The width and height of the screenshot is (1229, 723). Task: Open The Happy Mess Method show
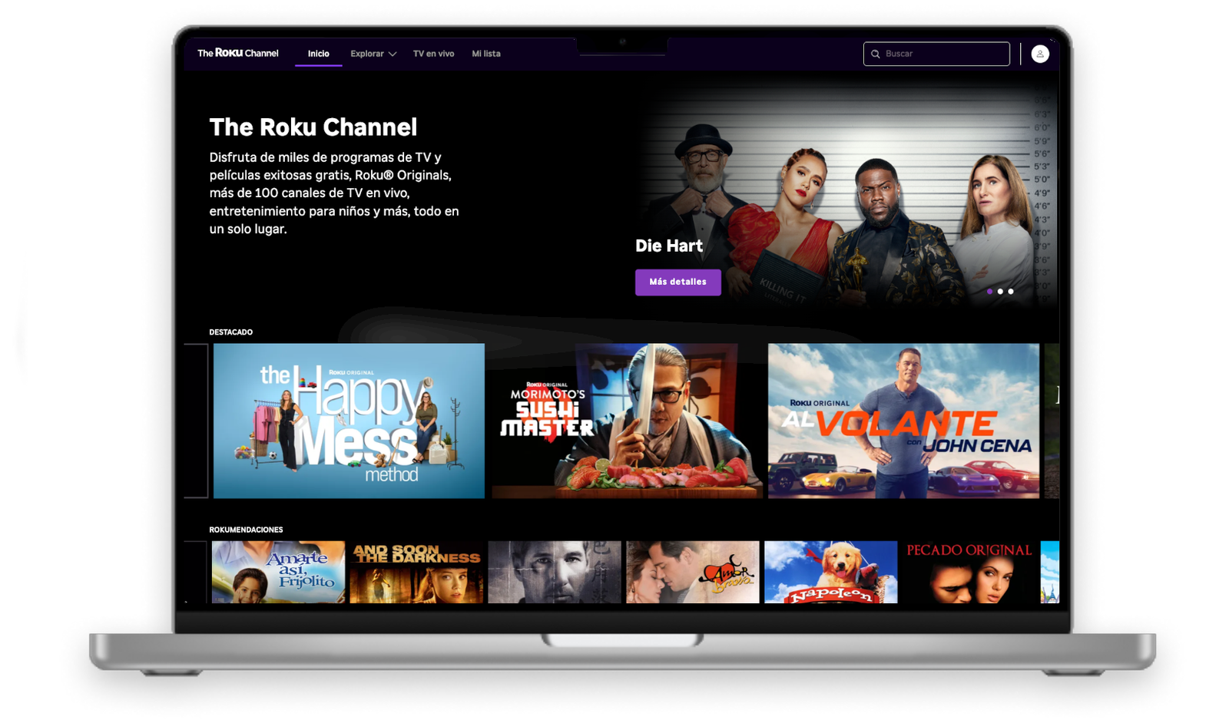click(349, 421)
